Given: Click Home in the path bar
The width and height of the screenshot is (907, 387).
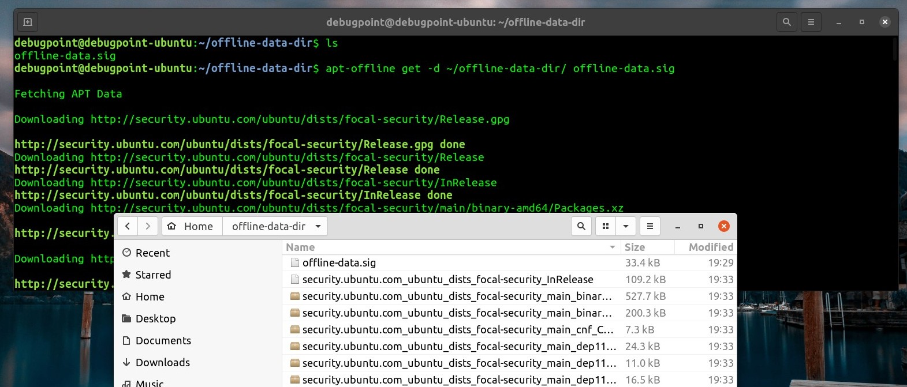Looking at the screenshot, I should pyautogui.click(x=192, y=226).
